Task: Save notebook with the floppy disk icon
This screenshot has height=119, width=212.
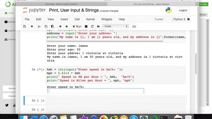Action: tap(25, 26)
